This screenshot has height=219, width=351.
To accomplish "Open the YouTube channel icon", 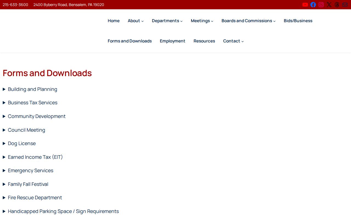I will click(305, 5).
